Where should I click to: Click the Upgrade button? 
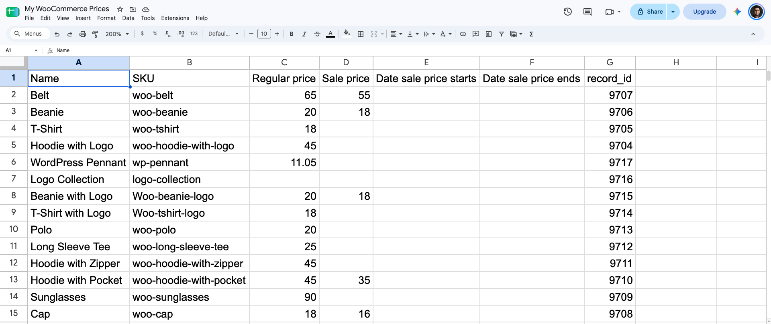pyautogui.click(x=704, y=12)
